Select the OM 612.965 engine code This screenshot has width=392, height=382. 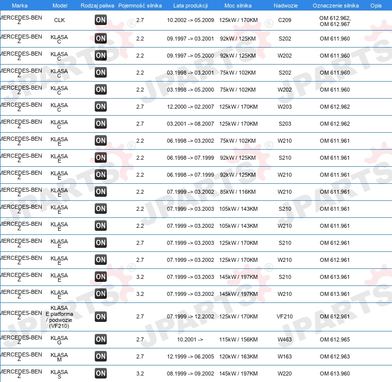(335, 339)
